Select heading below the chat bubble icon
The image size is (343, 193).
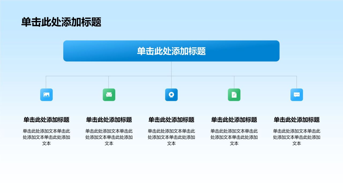(297, 120)
